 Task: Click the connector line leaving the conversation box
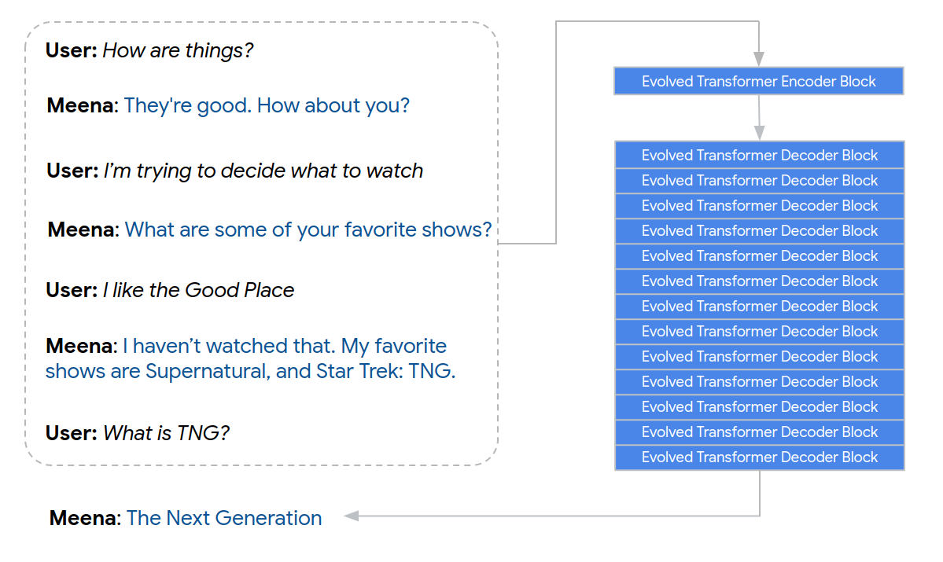pos(529,244)
